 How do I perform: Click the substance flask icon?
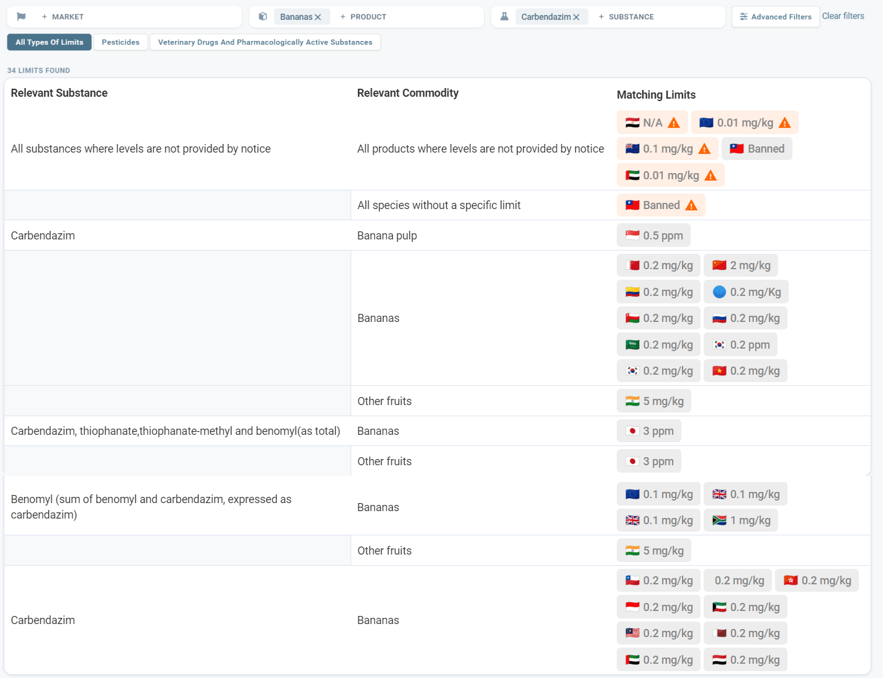504,17
